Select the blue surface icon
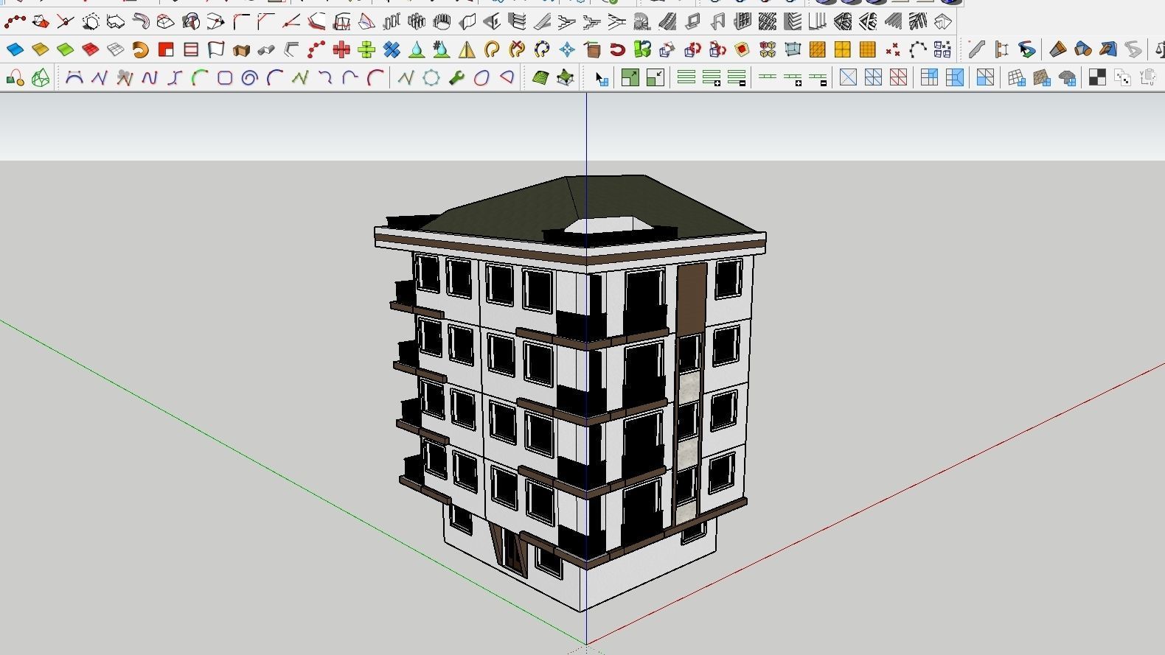 tap(15, 49)
